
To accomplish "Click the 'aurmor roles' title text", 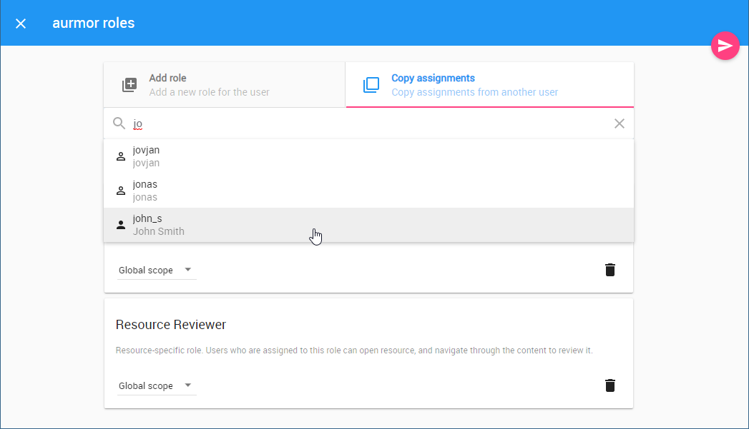I will pos(94,23).
